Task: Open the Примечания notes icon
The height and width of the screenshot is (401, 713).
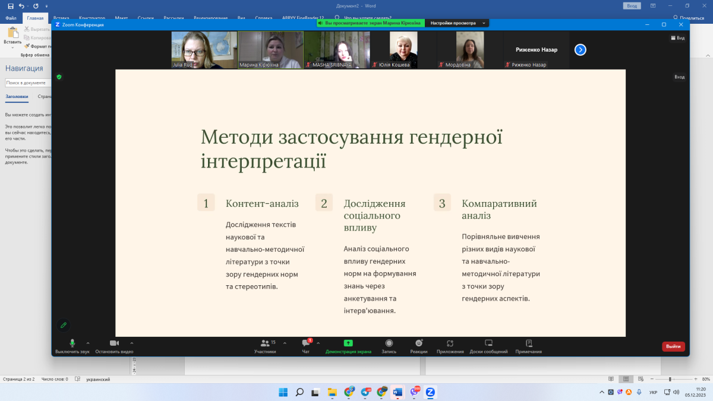Action: tap(528, 343)
